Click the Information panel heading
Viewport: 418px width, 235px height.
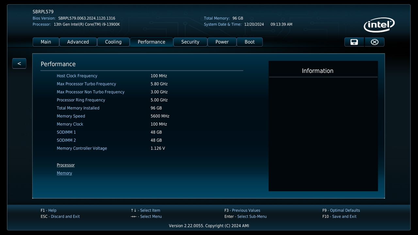(318, 71)
